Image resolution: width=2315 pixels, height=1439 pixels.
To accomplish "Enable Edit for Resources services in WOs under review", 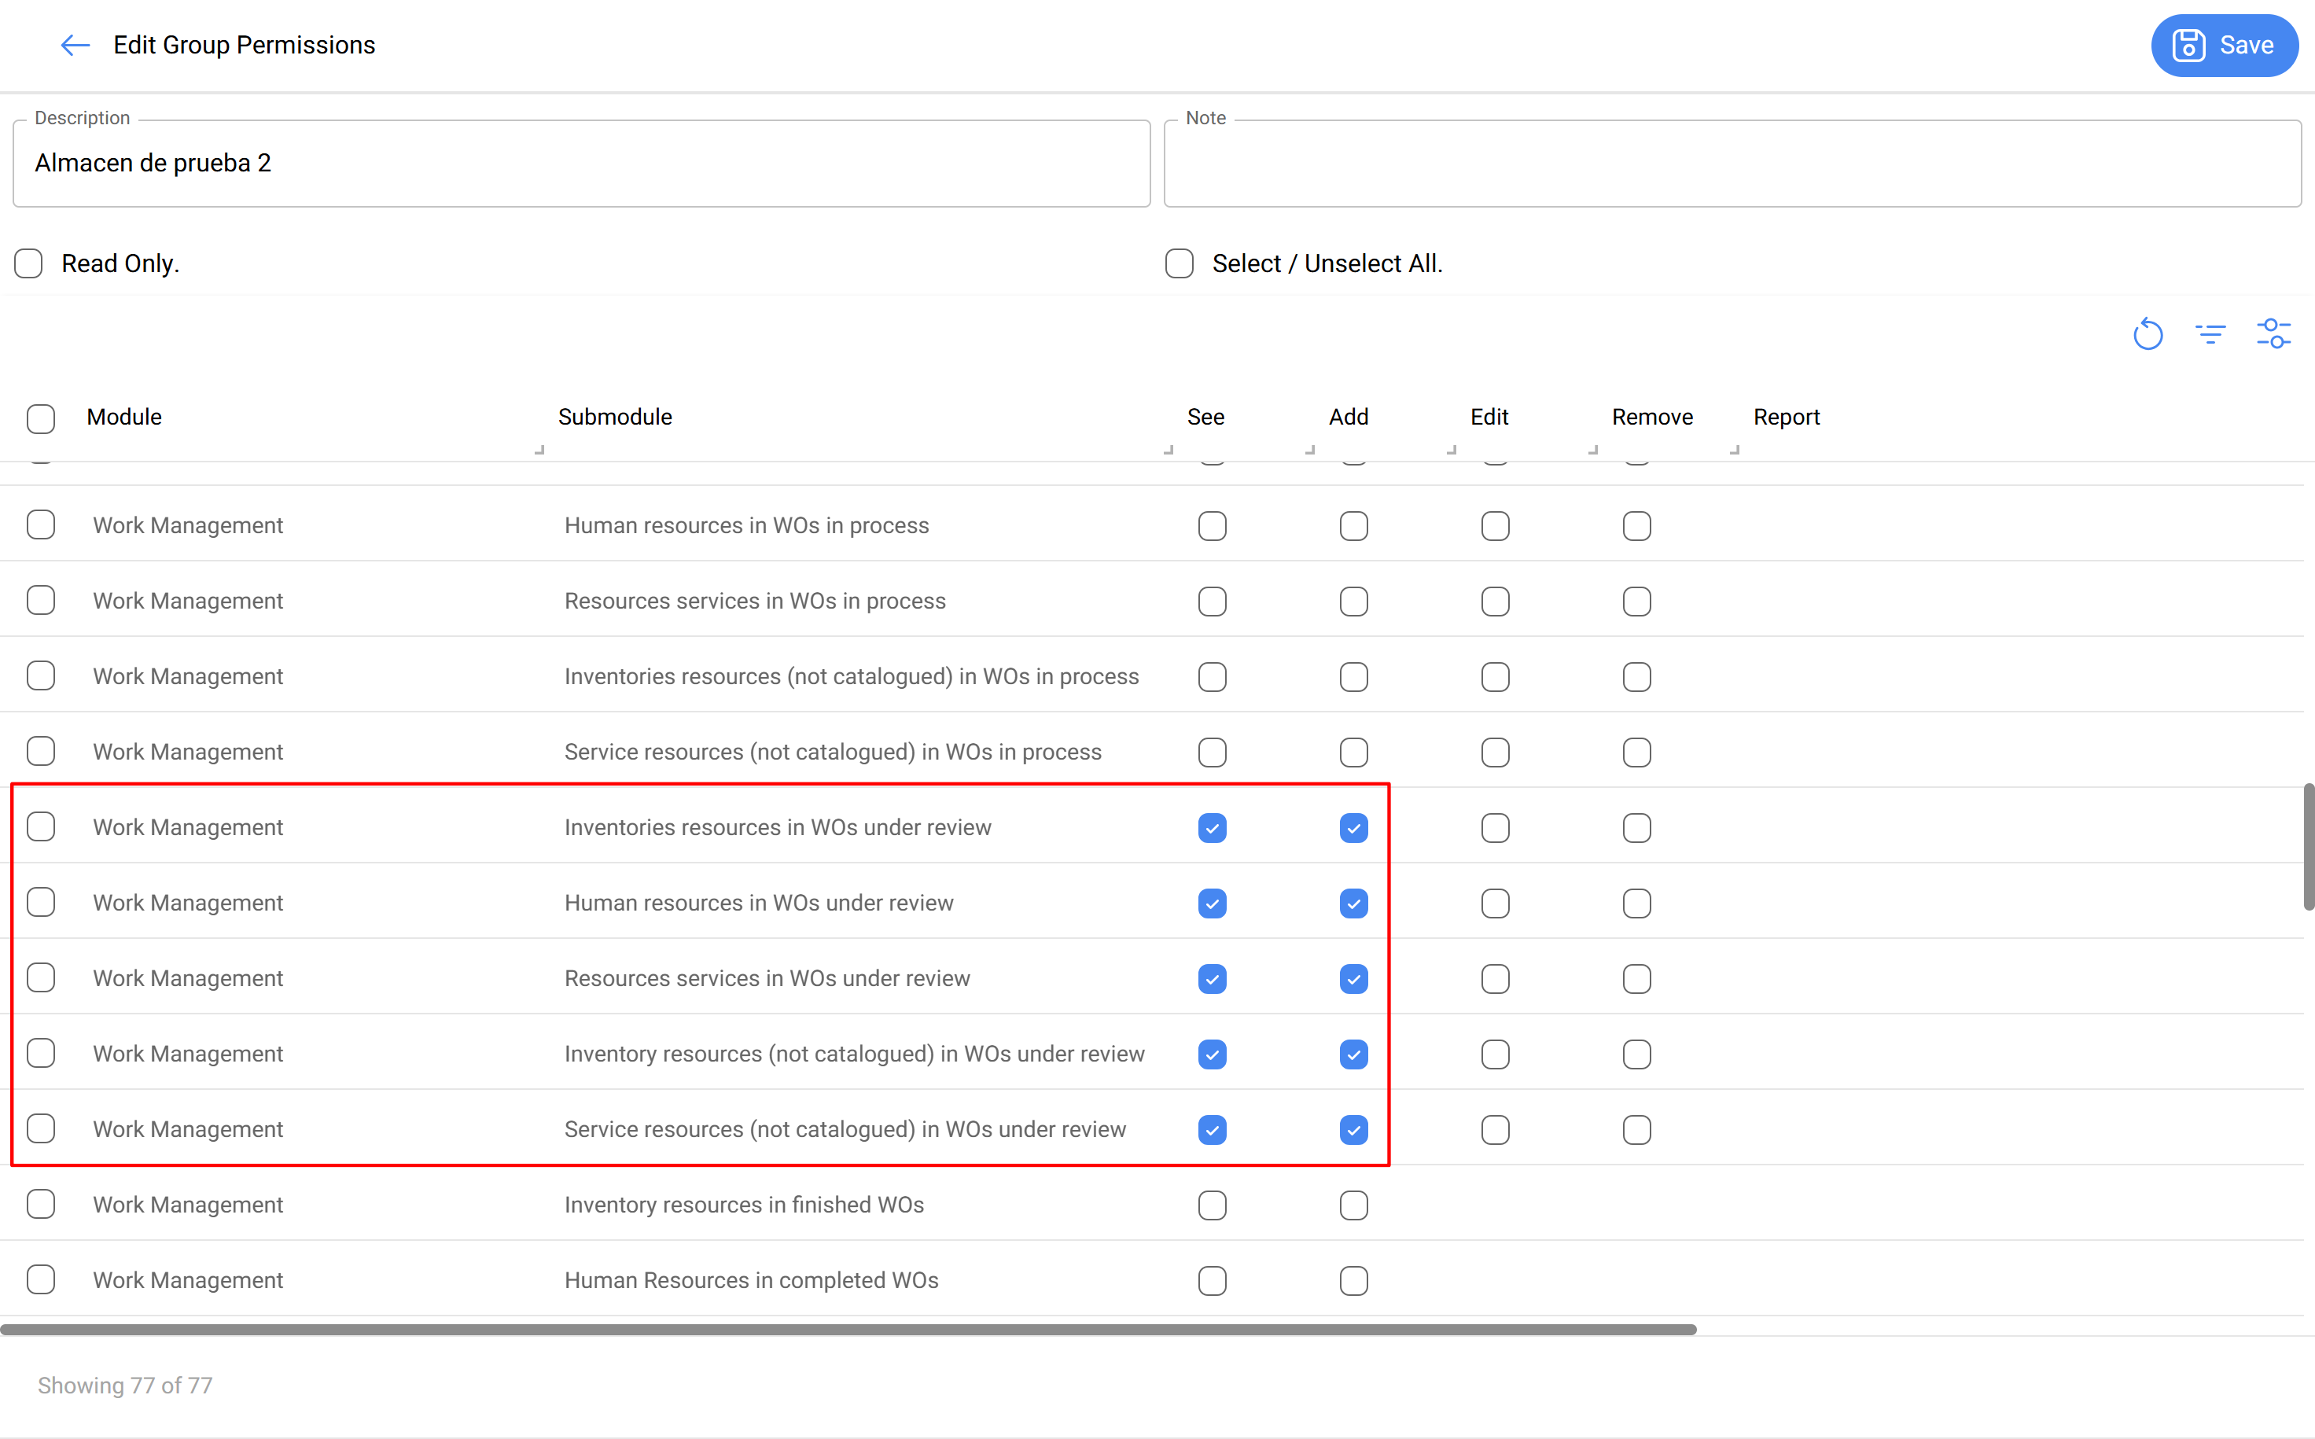I will coord(1495,979).
